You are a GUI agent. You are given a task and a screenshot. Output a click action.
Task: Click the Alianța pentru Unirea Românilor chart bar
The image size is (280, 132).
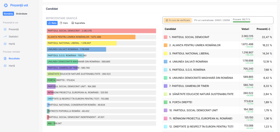[91, 37]
